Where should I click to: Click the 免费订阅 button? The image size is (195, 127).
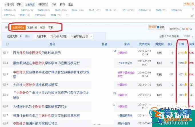(x=189, y=4)
